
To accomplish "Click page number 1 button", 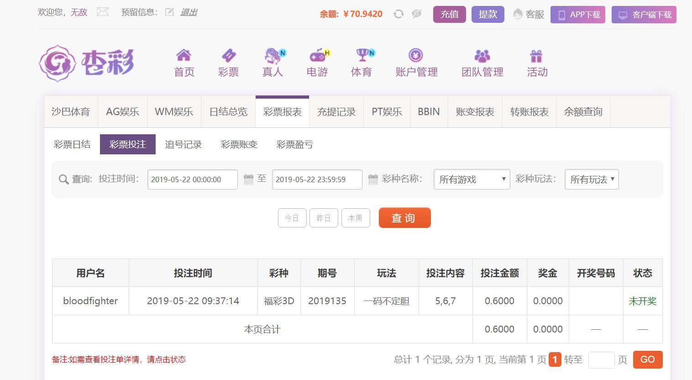I will pyautogui.click(x=555, y=359).
